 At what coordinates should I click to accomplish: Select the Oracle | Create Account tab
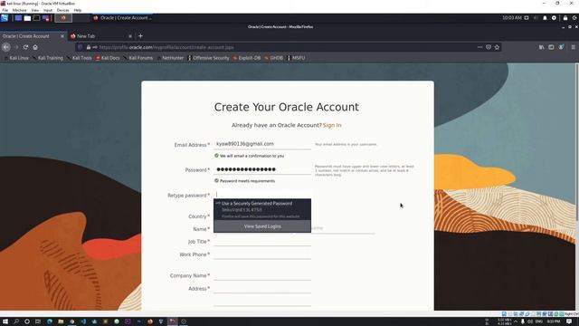(33, 36)
